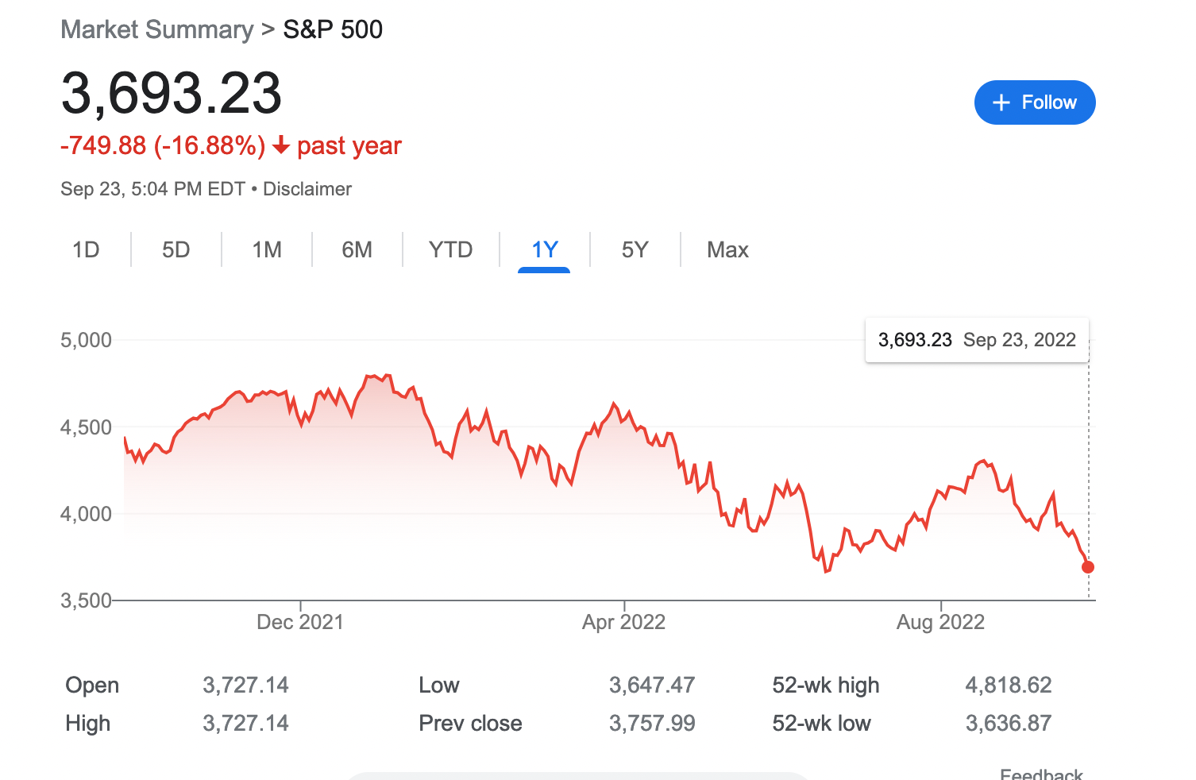Click the 52-wk high value

[x=1009, y=685]
